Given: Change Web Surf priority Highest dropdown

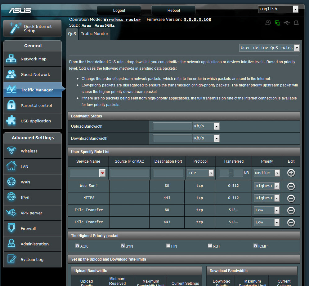Looking at the screenshot, I should tap(267, 186).
